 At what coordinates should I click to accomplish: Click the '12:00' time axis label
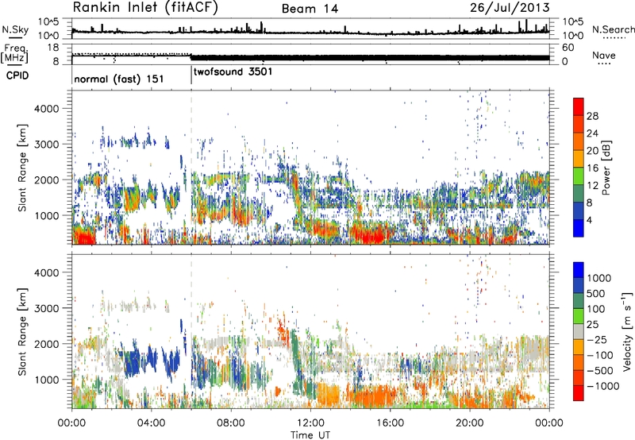click(310, 423)
